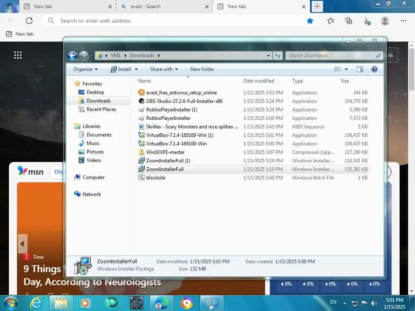The image size is (415, 311).
Task: Click VM1 in the address breadcrumb
Action: (x=116, y=55)
